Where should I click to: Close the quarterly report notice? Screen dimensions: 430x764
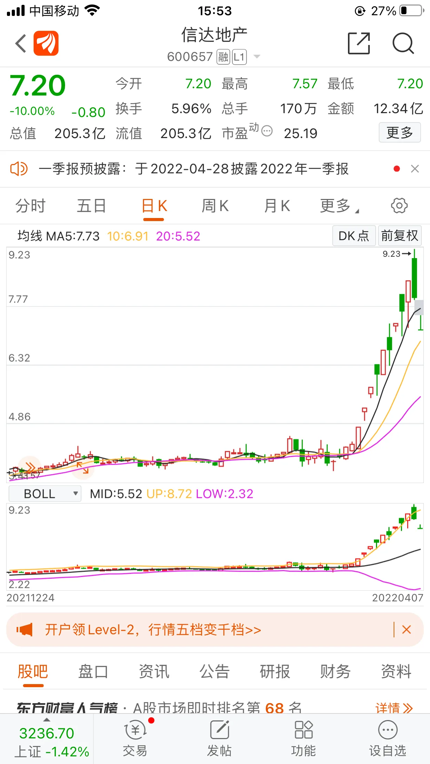(415, 169)
